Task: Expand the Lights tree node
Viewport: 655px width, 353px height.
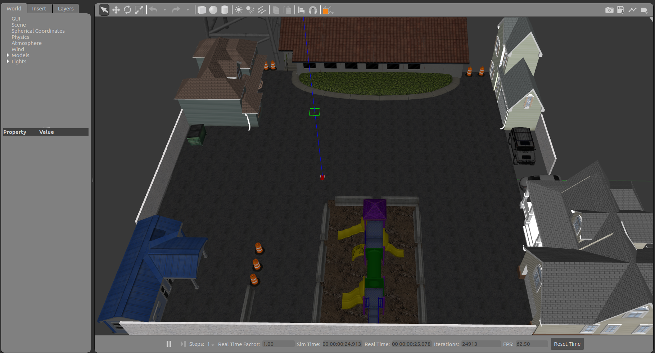Action: click(x=8, y=61)
